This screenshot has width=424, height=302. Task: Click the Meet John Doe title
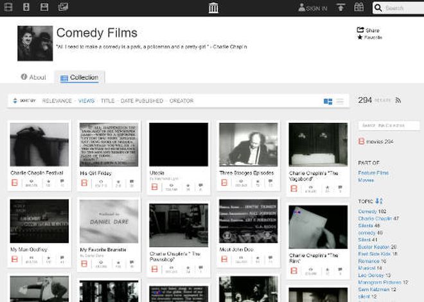pos(236,249)
